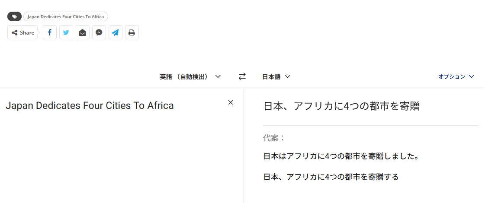Screen dimensions: 485x203
Task: Open the オプション options dropdown
Action: pos(456,76)
